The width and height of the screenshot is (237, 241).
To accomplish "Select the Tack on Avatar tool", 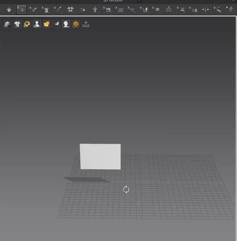I will [132, 10].
